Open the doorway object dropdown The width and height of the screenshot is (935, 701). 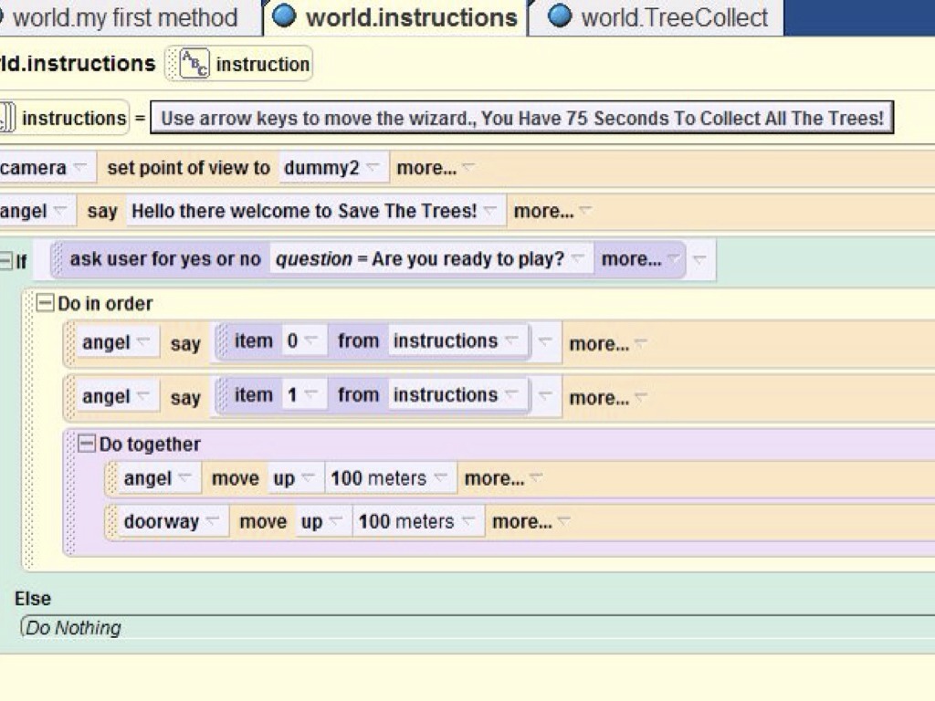pos(212,522)
